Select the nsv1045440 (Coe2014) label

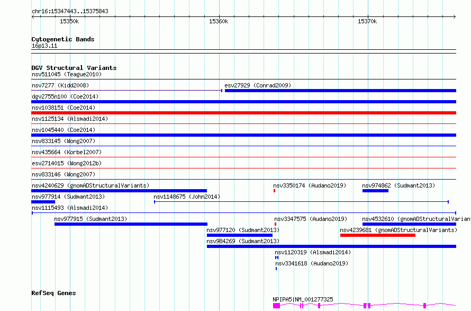64,130
